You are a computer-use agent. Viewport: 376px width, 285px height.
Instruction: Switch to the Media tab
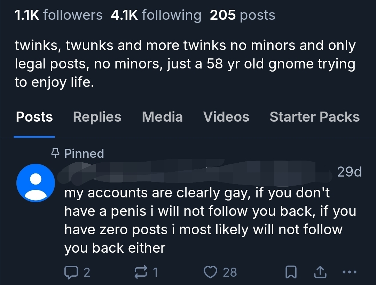click(x=162, y=117)
